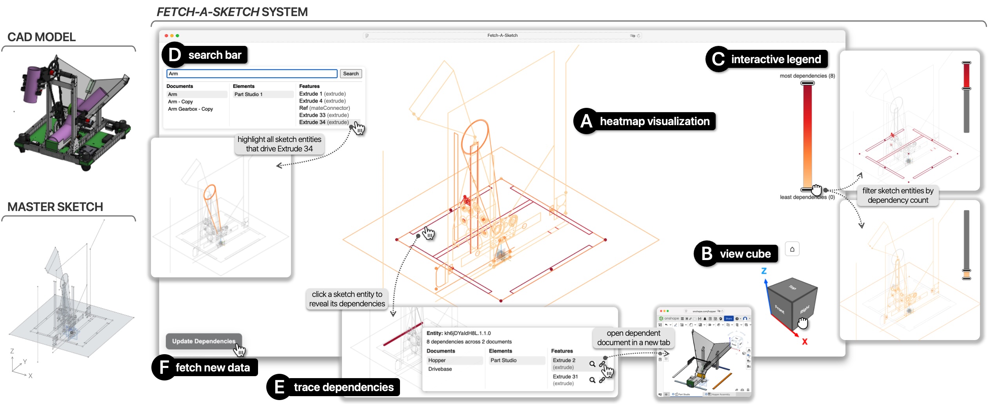This screenshot has height=404, width=989.
Task: Click the search input field containing Arm
Action: point(252,74)
